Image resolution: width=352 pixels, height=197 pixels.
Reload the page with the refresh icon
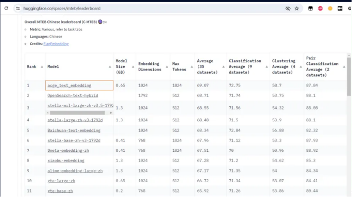point(6,8)
